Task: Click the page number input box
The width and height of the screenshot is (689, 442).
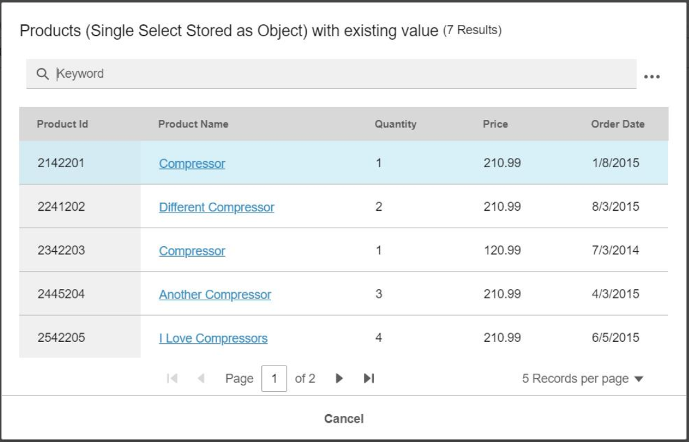Action: 274,379
